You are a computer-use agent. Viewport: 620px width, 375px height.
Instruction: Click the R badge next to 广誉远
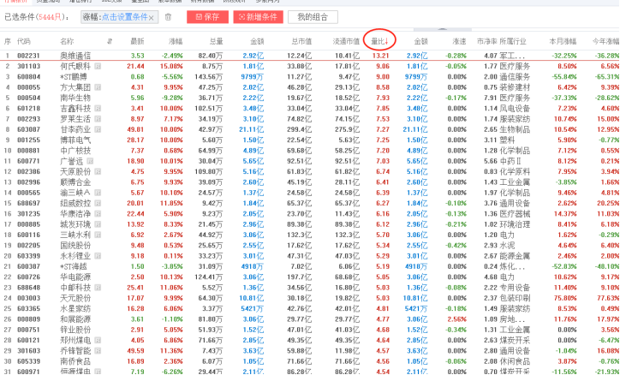(x=90, y=161)
